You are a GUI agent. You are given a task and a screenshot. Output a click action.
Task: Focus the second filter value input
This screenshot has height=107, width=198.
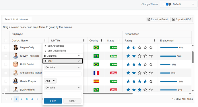point(63,94)
